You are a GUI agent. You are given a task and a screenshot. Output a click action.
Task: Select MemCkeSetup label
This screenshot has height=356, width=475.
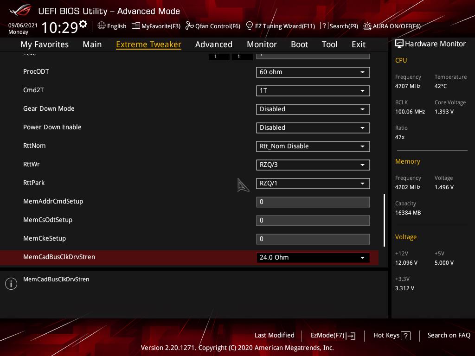point(44,238)
